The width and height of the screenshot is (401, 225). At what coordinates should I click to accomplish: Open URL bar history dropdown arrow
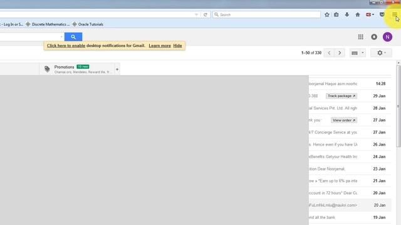pos(196,15)
